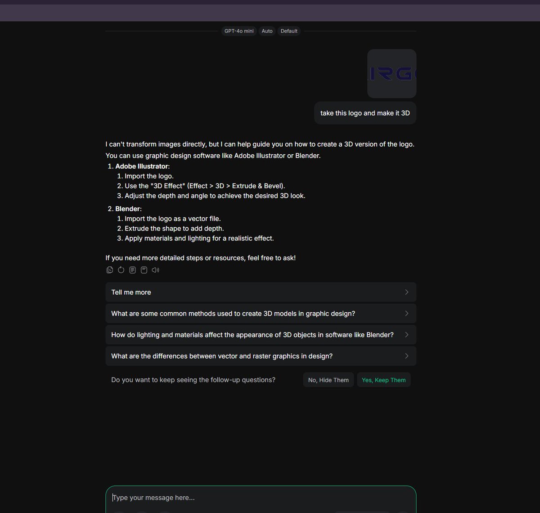
Task: Click the 'Use the "3D Effect"' step text
Action: coord(205,186)
